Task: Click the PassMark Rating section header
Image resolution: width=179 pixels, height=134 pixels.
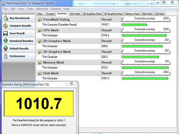Action: 79,19
